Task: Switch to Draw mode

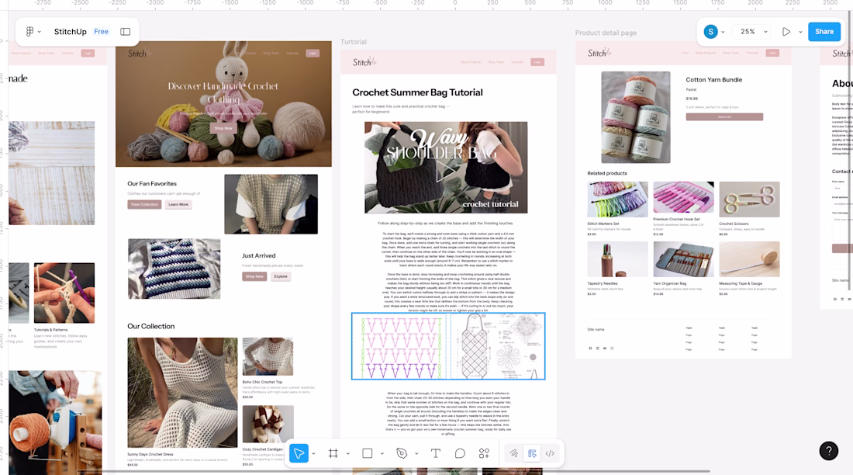Action: pos(513,453)
